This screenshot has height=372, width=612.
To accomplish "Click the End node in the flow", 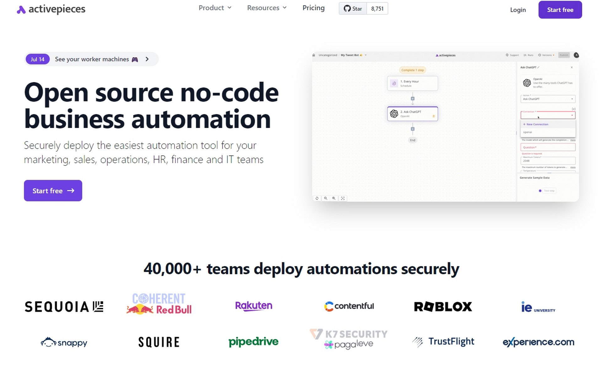I will [x=412, y=140].
